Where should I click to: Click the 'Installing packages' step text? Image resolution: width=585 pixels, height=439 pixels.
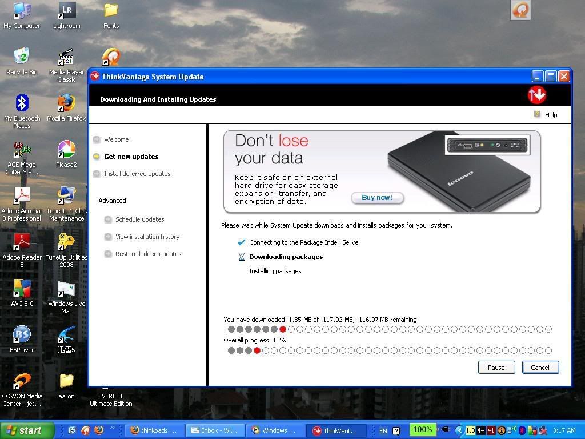tap(275, 271)
